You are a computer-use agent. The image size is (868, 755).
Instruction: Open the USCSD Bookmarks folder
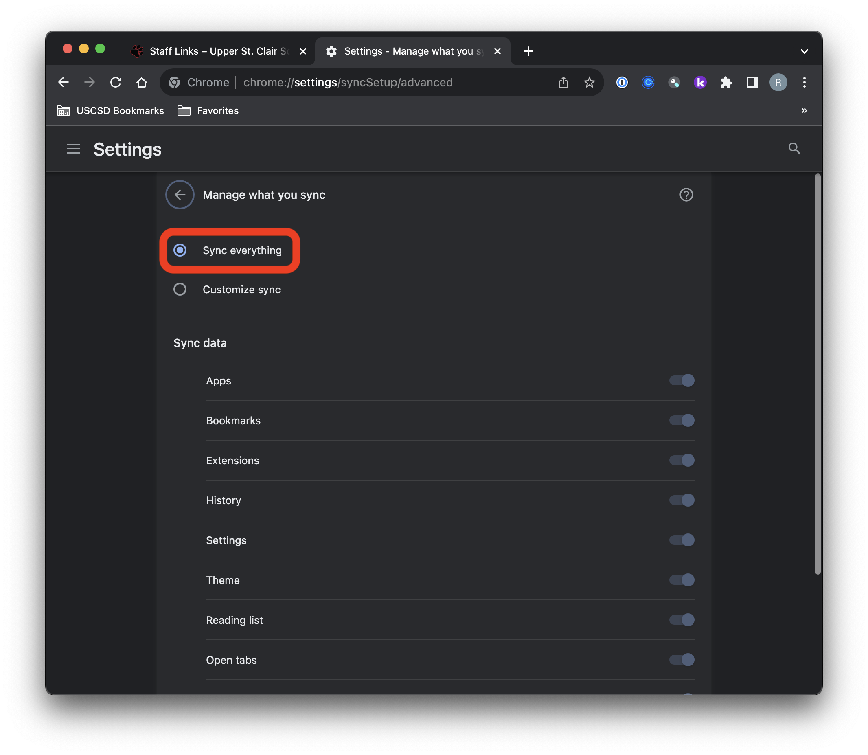(110, 110)
